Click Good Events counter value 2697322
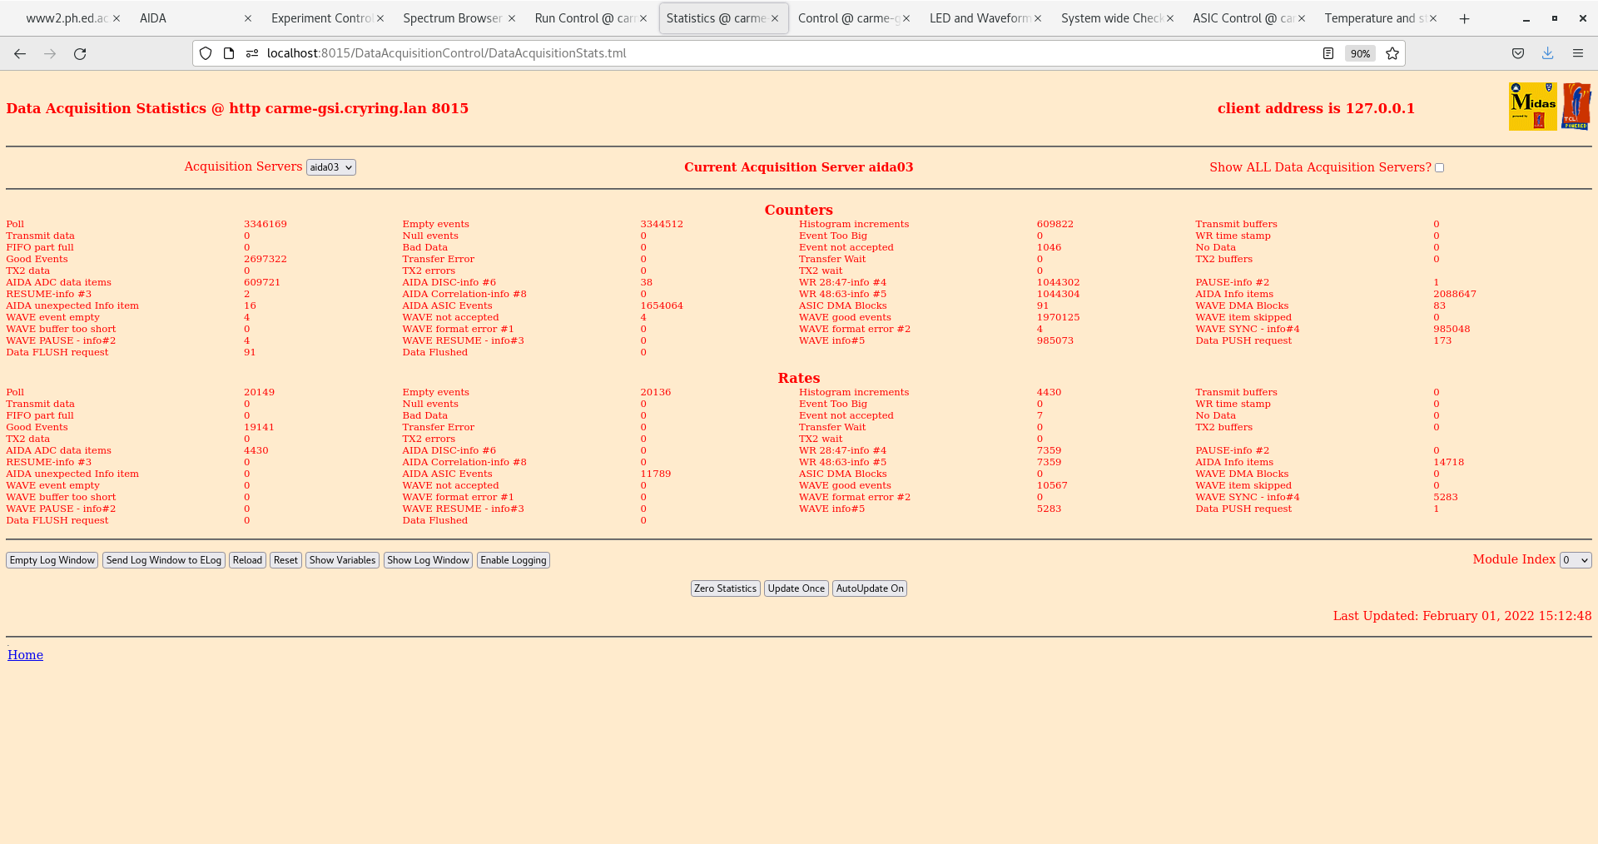The image size is (1598, 844). tap(266, 259)
